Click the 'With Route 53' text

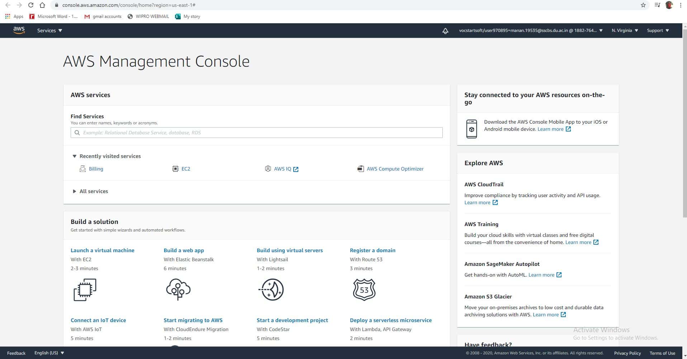[x=366, y=259]
